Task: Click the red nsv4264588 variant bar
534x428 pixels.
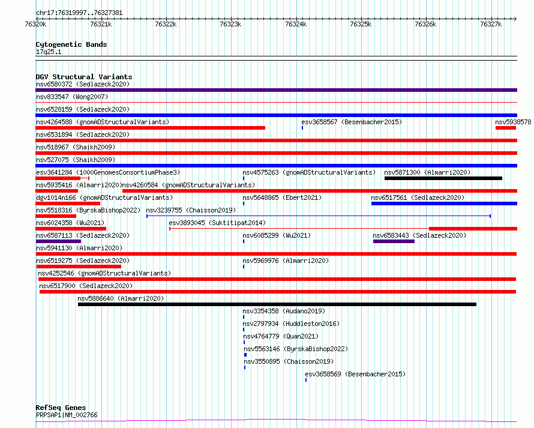Action: (x=150, y=128)
